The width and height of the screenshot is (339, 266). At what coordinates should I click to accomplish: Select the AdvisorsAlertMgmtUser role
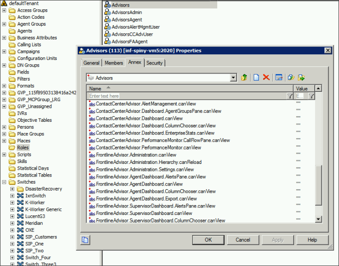(x=136, y=27)
